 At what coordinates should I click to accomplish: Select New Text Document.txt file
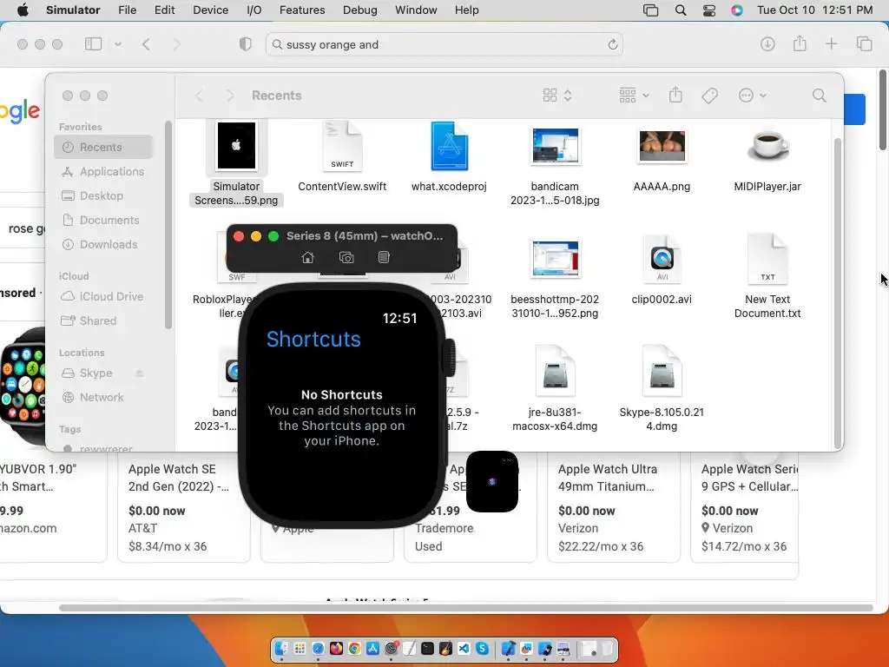point(767,277)
